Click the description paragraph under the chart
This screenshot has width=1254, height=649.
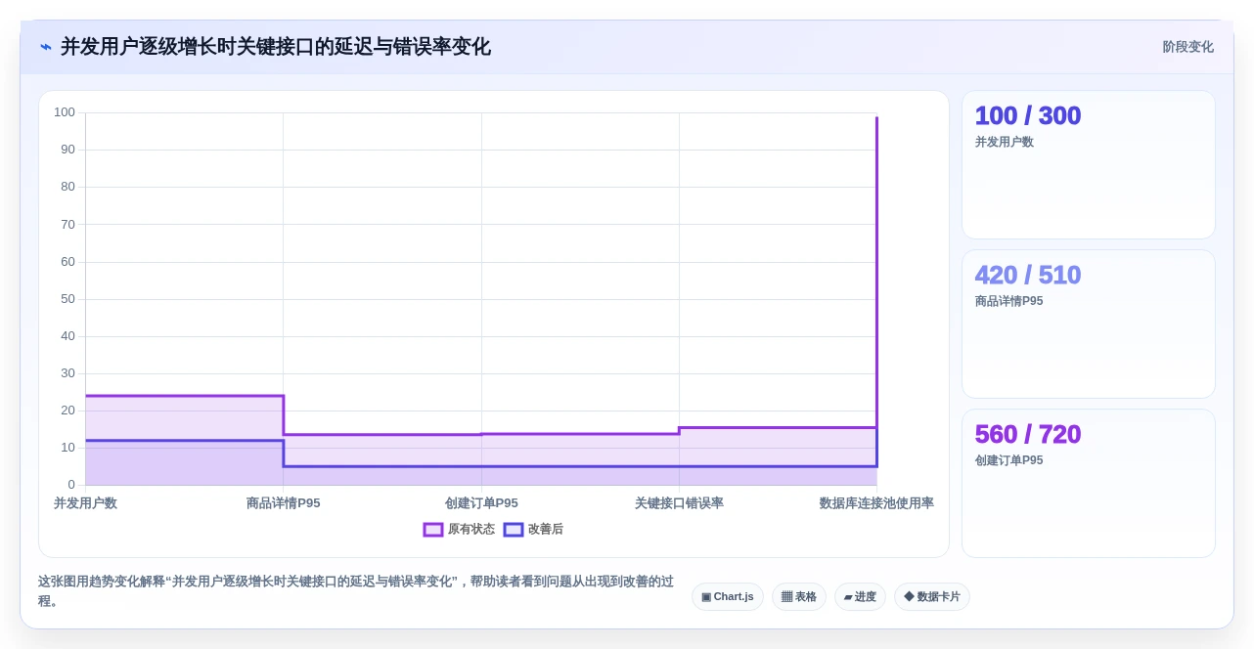point(356,591)
